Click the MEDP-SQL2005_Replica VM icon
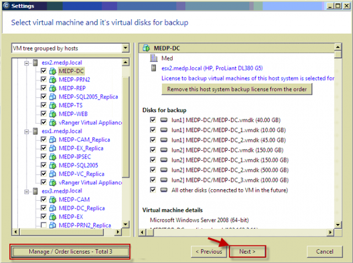This screenshot has width=353, height=263. click(52, 97)
